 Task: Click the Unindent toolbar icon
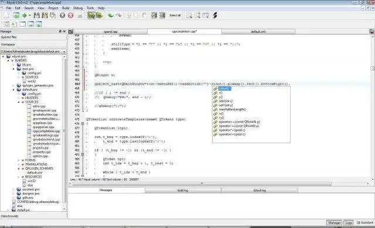[x=162, y=16]
